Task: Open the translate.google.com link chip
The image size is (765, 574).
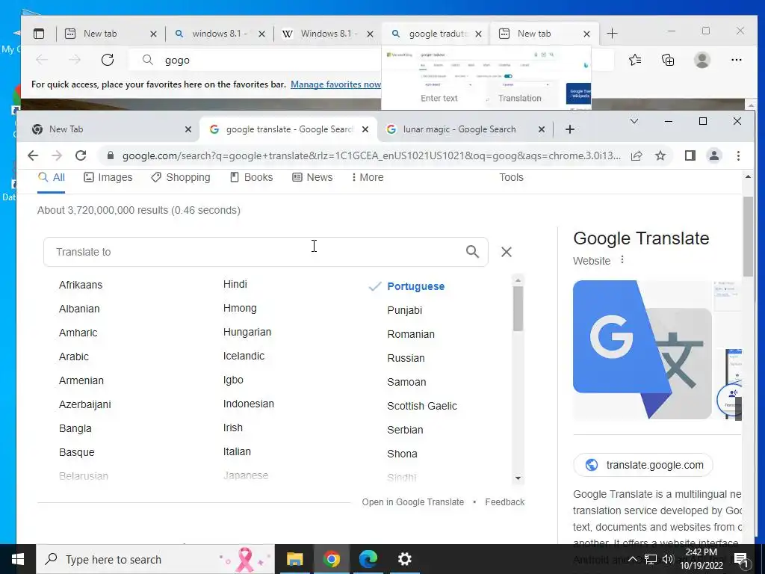Action: [643, 465]
